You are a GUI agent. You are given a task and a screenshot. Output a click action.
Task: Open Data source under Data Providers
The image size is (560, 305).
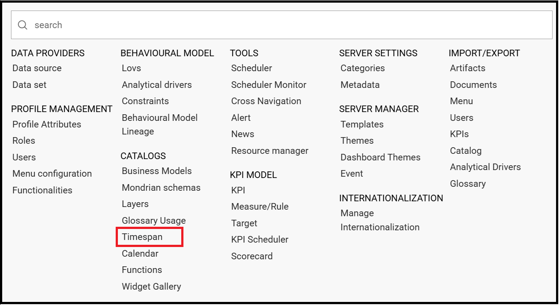coord(37,68)
